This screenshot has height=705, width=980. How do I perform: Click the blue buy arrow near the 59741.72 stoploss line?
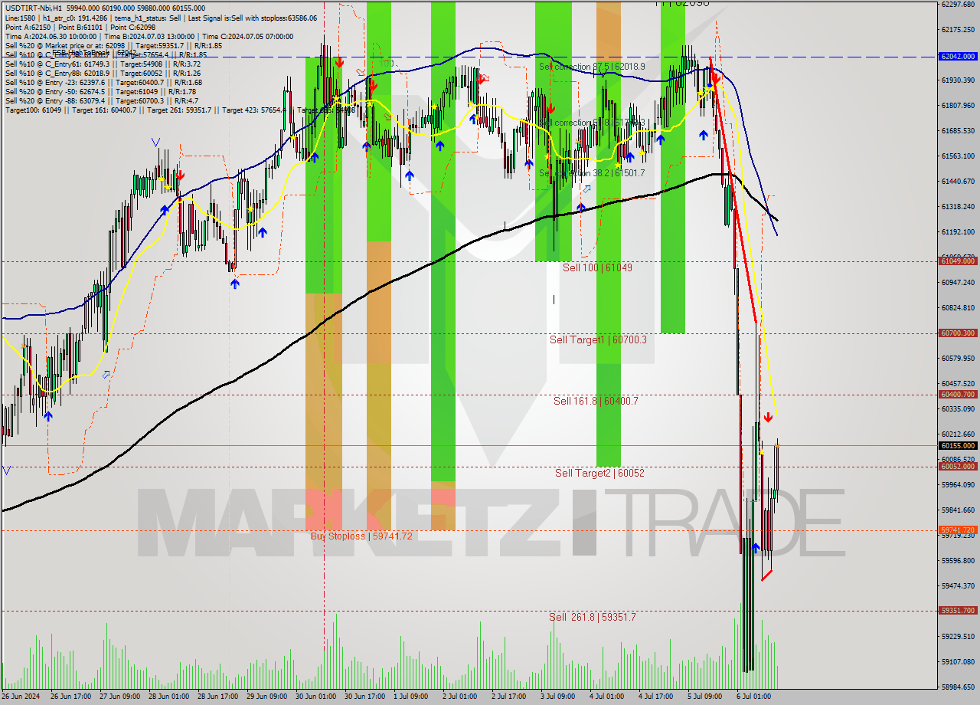(x=756, y=548)
